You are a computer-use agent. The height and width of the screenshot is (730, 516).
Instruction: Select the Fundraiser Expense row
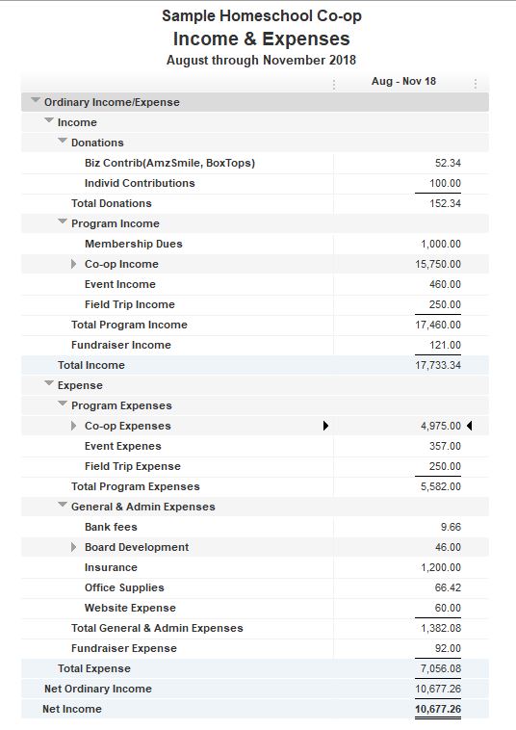[x=255, y=648]
